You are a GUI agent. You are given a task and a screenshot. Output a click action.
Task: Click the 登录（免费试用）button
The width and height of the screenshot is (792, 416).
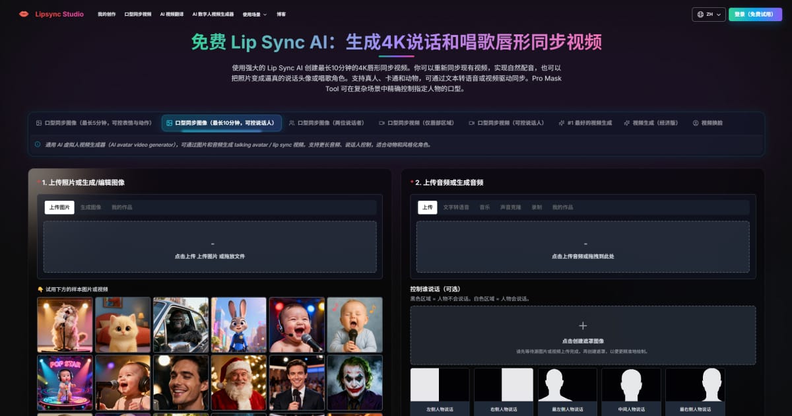755,14
